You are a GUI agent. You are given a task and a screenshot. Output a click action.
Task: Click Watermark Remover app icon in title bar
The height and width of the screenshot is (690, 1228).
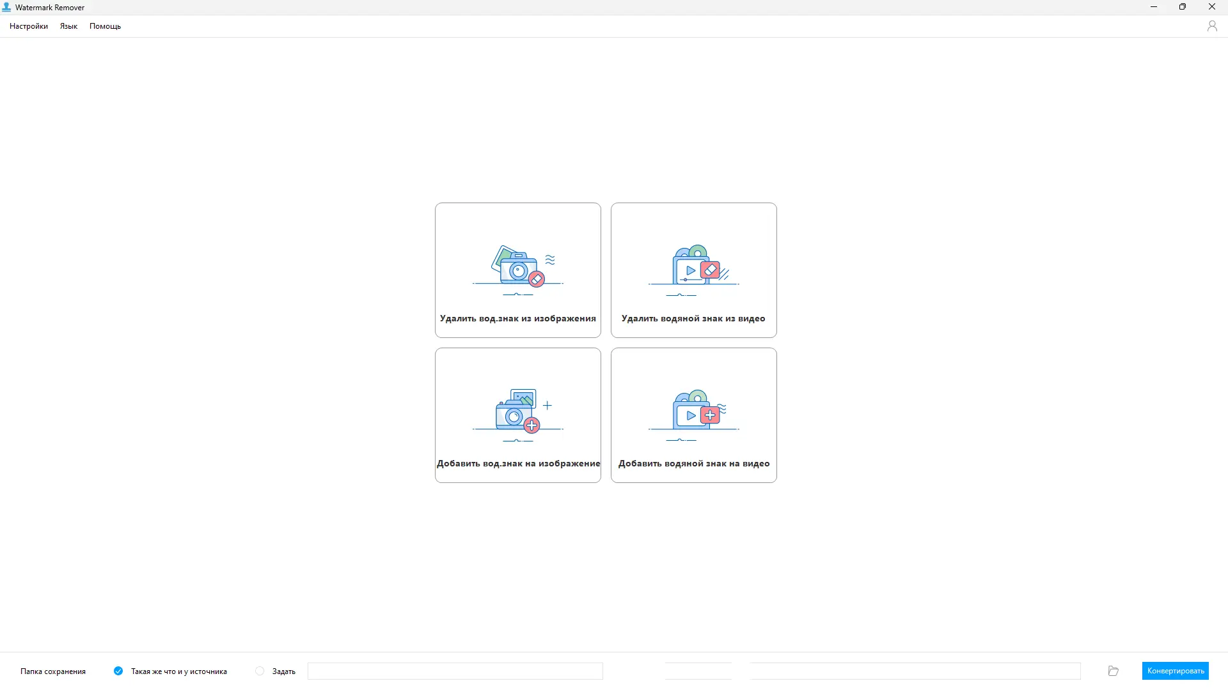pos(7,8)
